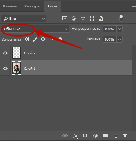Hide Слой 2 with eye icon
The width and height of the screenshot is (136, 141).
click(x=5, y=53)
